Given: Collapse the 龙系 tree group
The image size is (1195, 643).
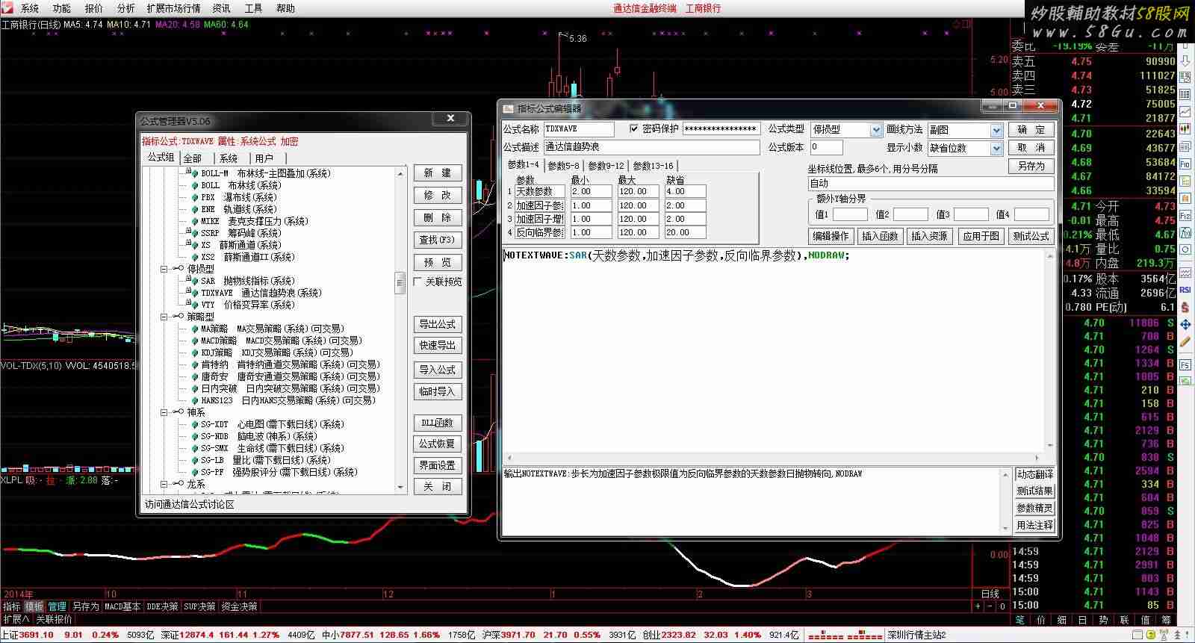Looking at the screenshot, I should (x=164, y=484).
